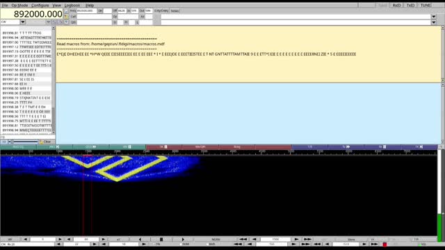This screenshot has height=250, width=445.
Task: Click the Clear button under signal list
Action: pos(45,142)
